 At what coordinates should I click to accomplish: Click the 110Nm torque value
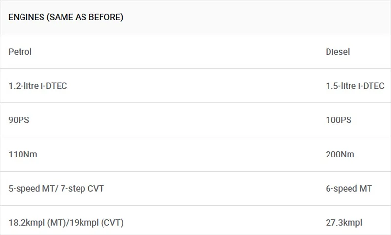tap(23, 154)
